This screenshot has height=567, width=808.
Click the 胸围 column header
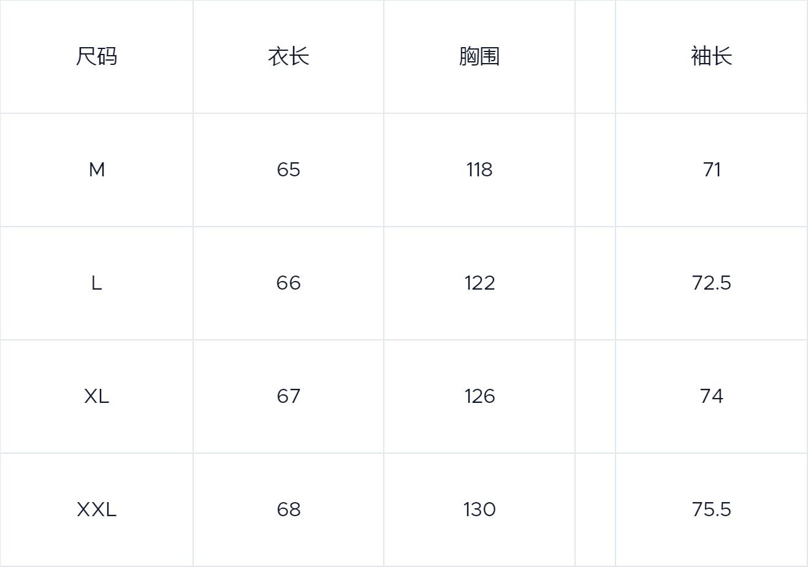coord(479,56)
